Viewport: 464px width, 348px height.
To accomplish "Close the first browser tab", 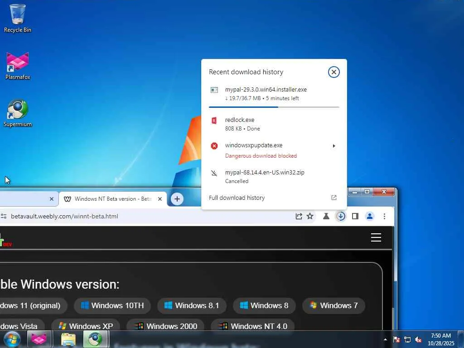I will pos(52,199).
